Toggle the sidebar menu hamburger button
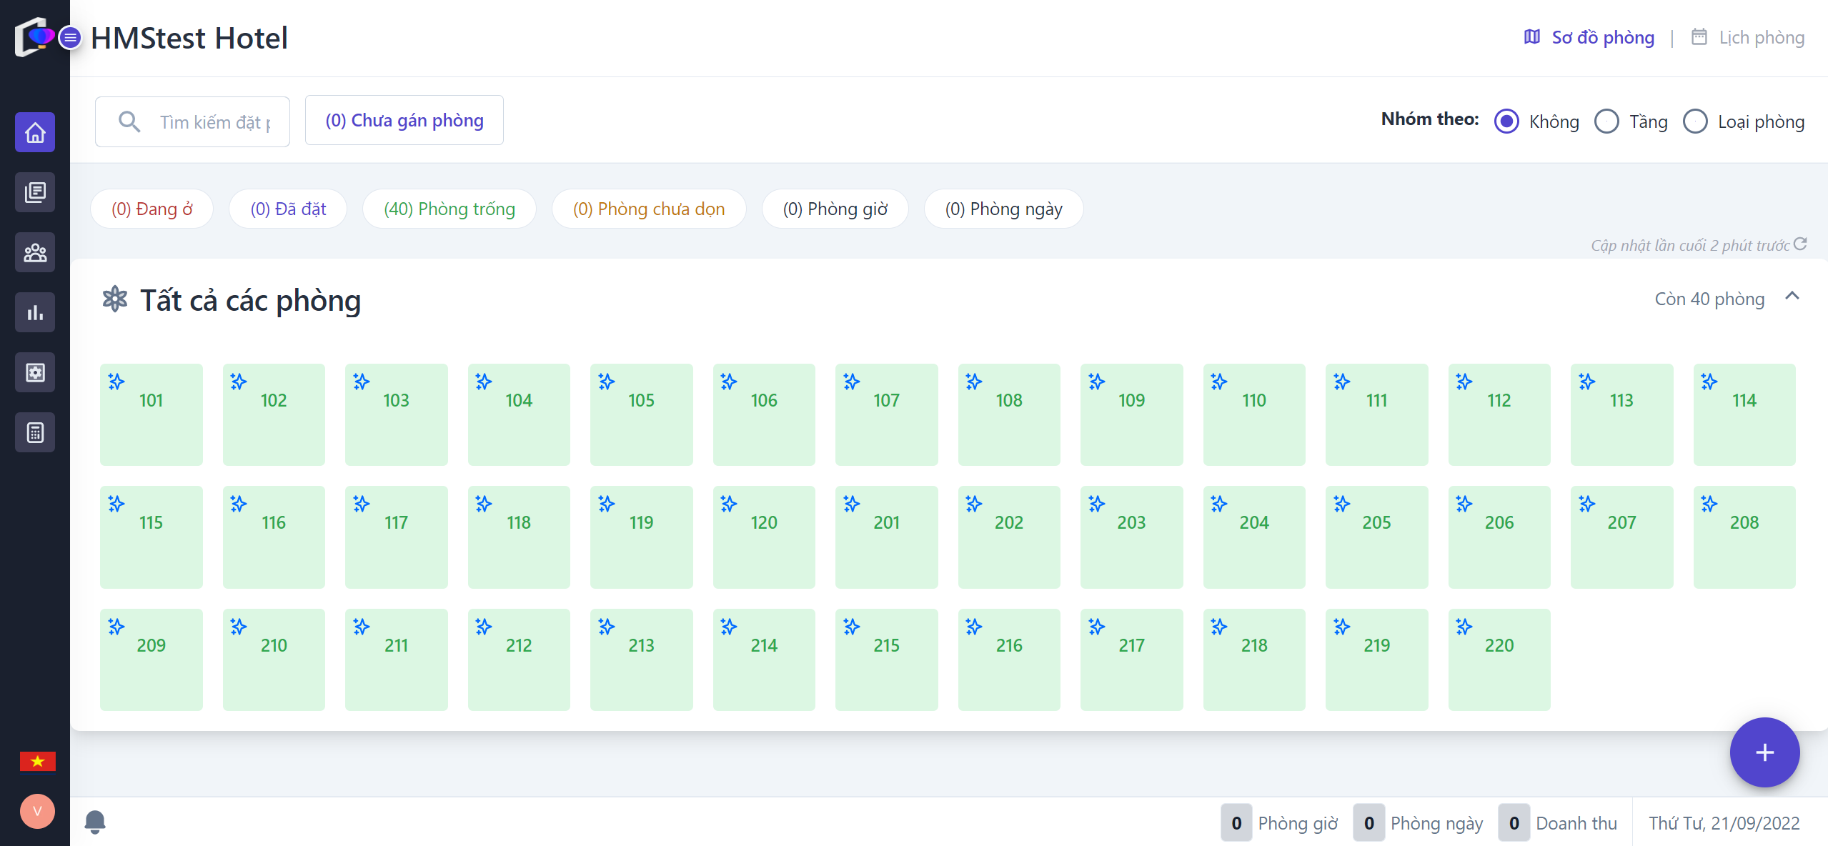 [x=70, y=37]
